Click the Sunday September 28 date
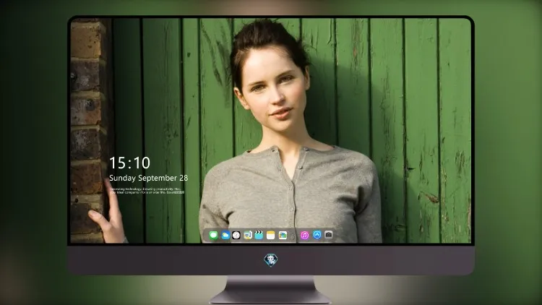The width and height of the screenshot is (542, 305). click(x=149, y=178)
